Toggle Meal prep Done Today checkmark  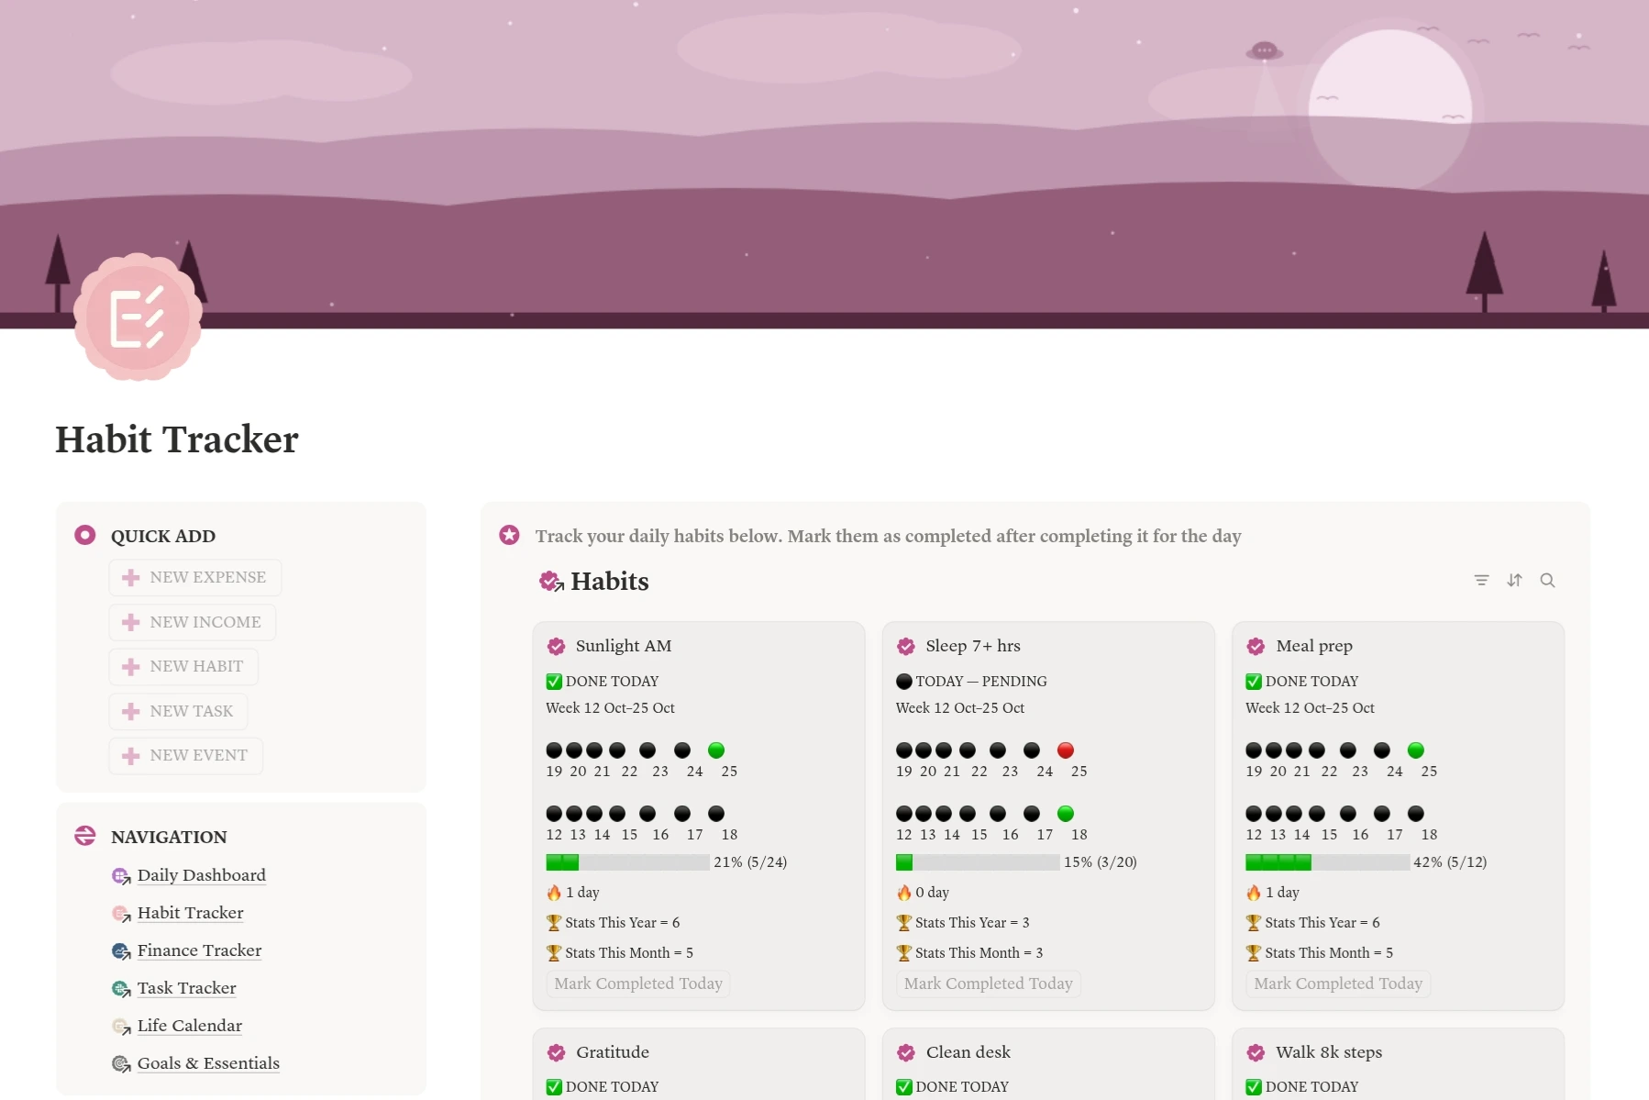click(x=1254, y=681)
